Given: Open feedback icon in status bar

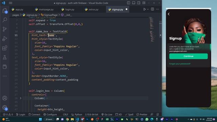Looking at the screenshot, I should pyautogui.click(x=152, y=115).
